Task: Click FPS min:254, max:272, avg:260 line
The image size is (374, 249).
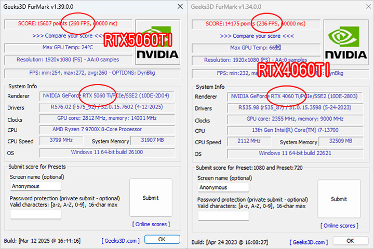Action: coord(92,73)
